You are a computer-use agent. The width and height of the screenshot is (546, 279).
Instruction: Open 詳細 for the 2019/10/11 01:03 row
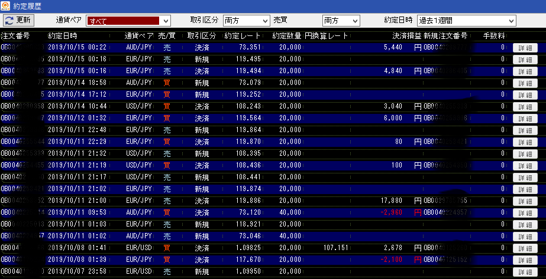coord(525,225)
